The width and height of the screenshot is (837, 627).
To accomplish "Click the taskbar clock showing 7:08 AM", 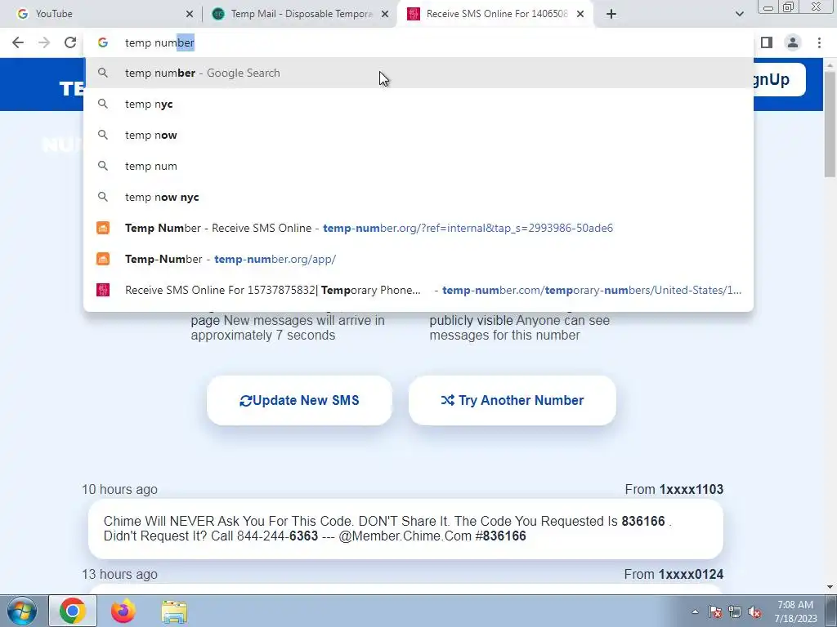I will (x=795, y=611).
